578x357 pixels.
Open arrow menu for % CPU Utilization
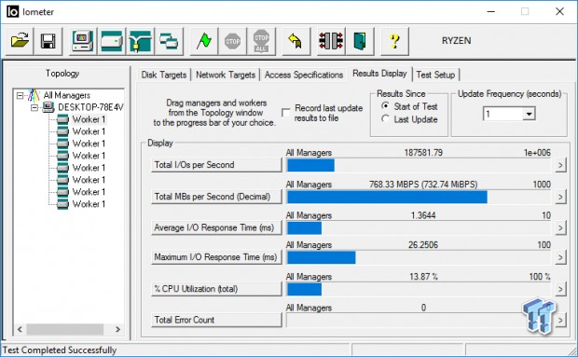560,289
